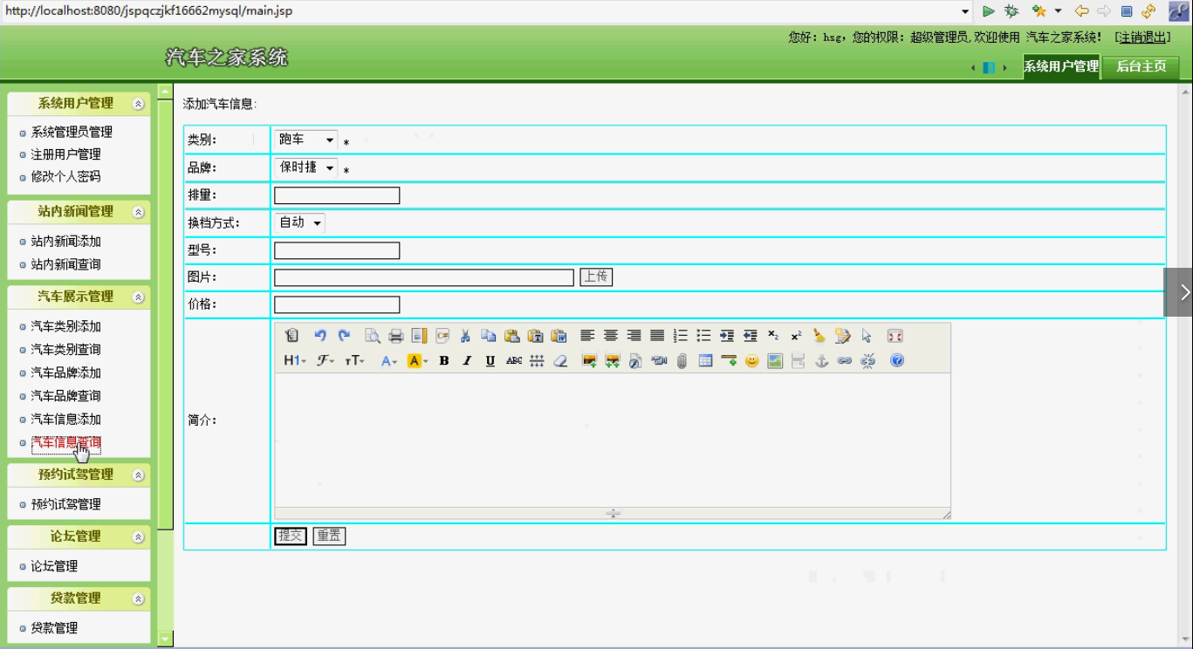Refresh the page with the yellow arrows icon
Viewport: 1193px width, 649px height.
click(1148, 11)
